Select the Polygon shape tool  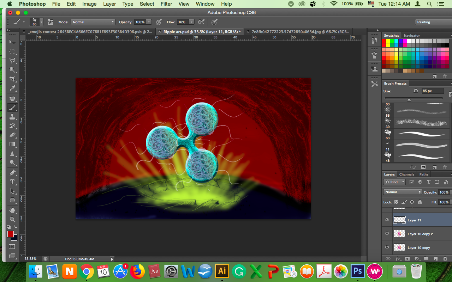12,200
